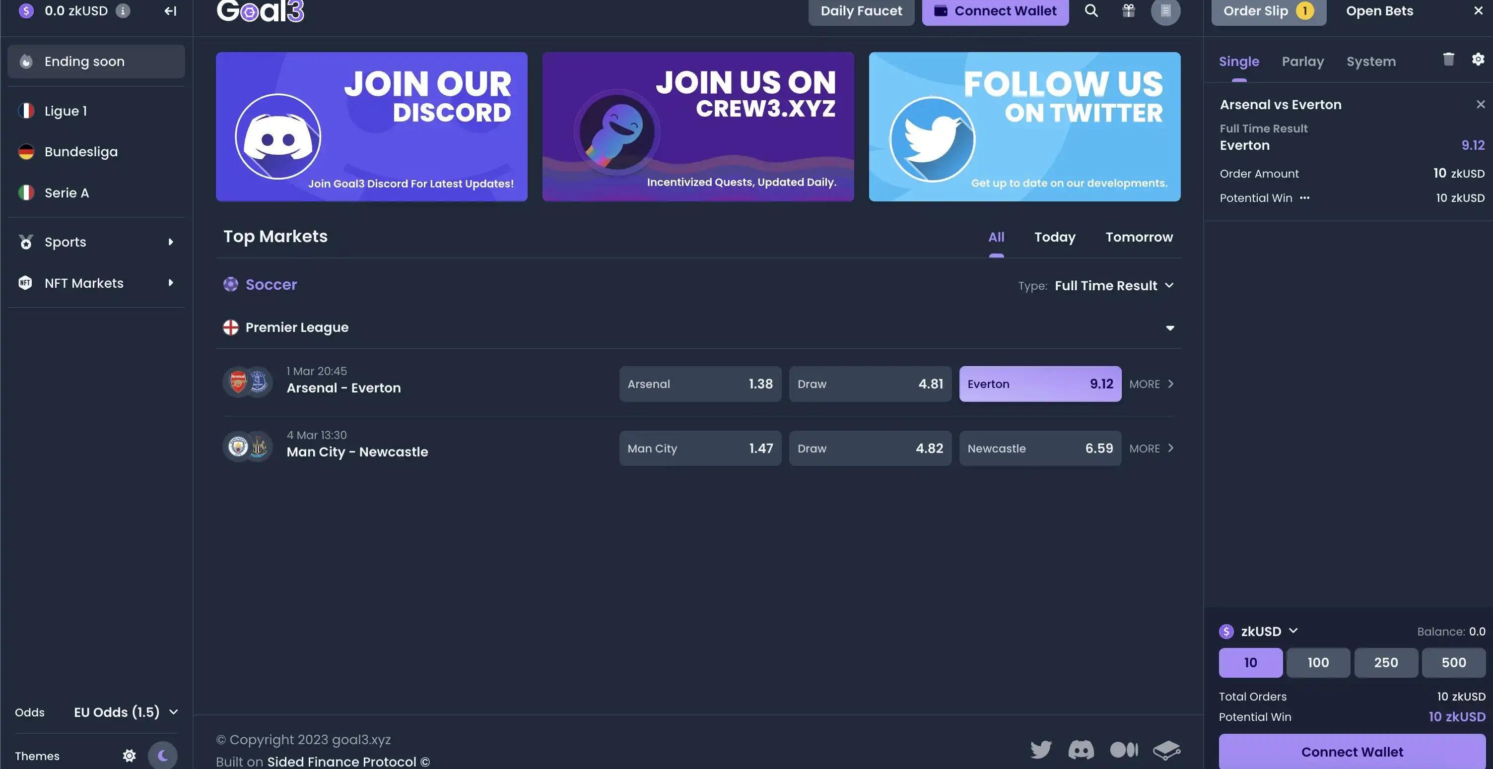This screenshot has height=769, width=1493.
Task: Open GitBook docs icon in footer
Action: point(1166,750)
